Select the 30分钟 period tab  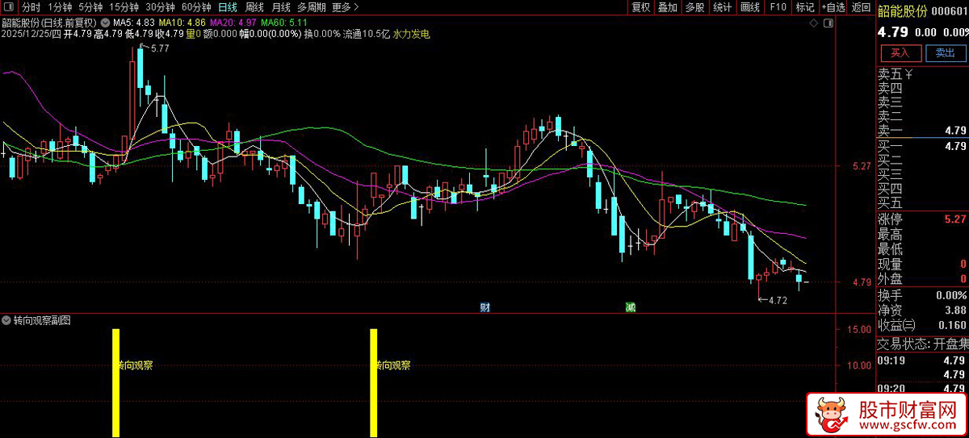tap(161, 7)
